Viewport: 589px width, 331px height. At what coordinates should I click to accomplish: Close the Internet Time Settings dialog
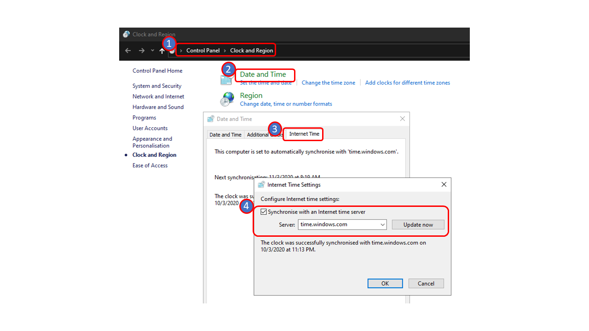coord(444,184)
